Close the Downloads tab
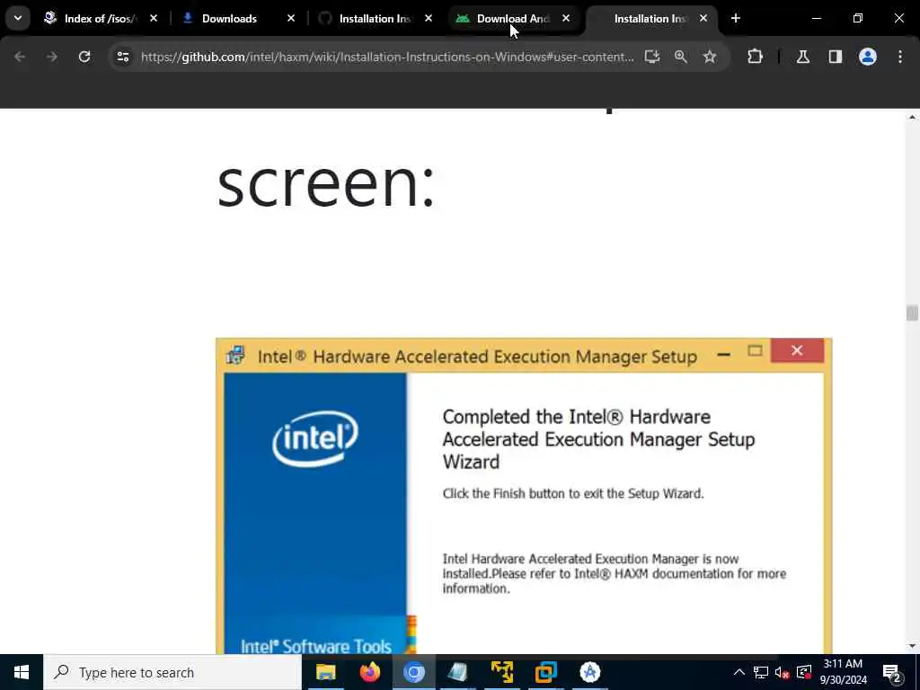The height and width of the screenshot is (690, 920). pos(291,18)
